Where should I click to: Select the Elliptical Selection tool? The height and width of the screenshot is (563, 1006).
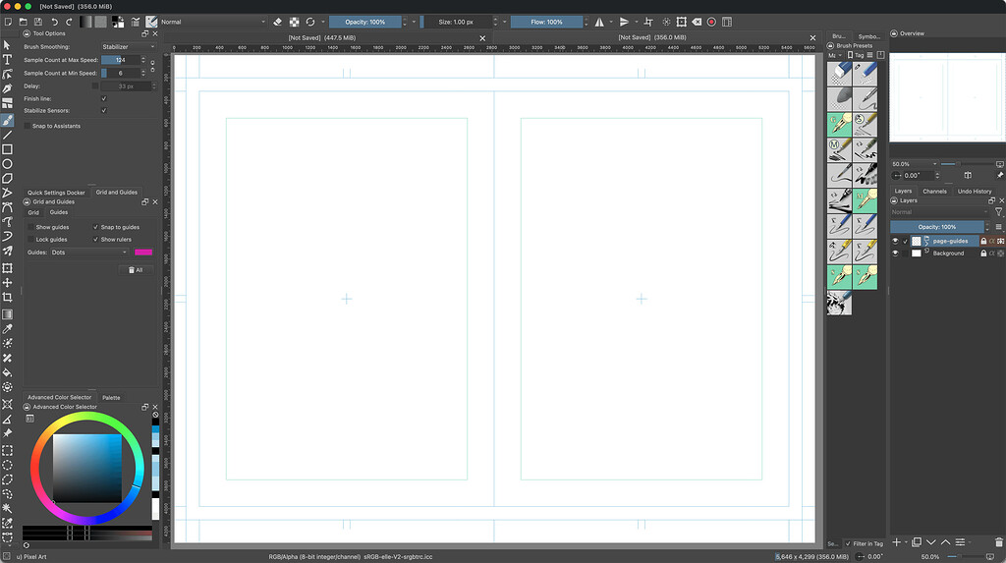(7, 465)
